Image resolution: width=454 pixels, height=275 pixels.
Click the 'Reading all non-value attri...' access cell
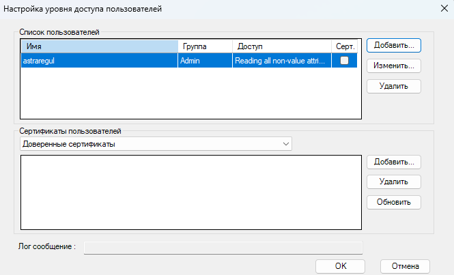tap(281, 61)
